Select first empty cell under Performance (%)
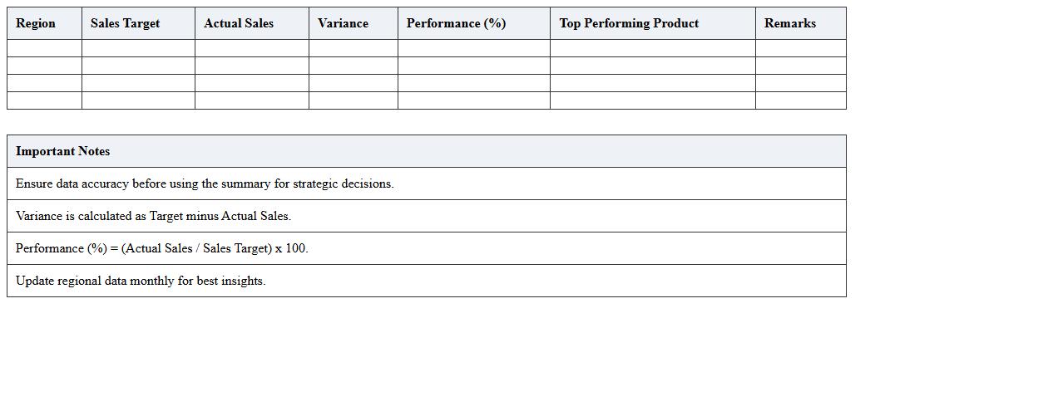The width and height of the screenshot is (1063, 416). [x=474, y=48]
